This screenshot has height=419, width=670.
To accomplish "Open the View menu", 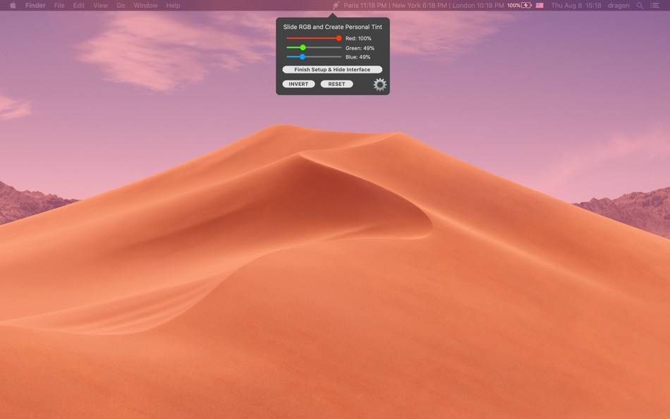I will [100, 6].
